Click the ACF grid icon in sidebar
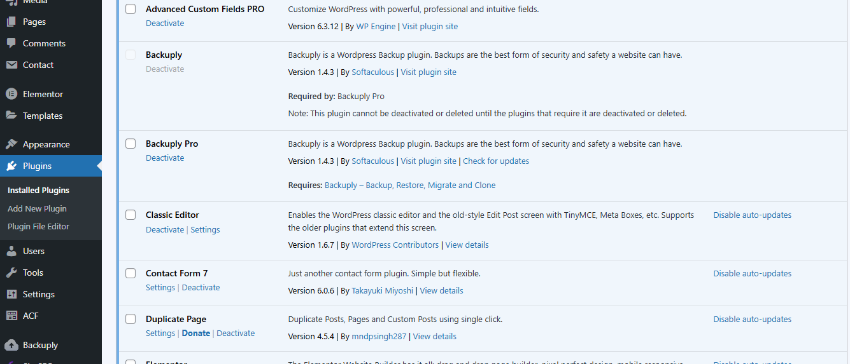This screenshot has height=364, width=850. coord(11,316)
